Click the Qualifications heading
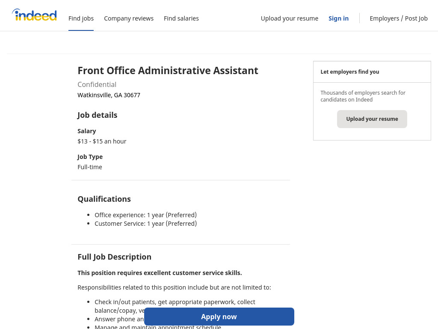 (x=104, y=199)
